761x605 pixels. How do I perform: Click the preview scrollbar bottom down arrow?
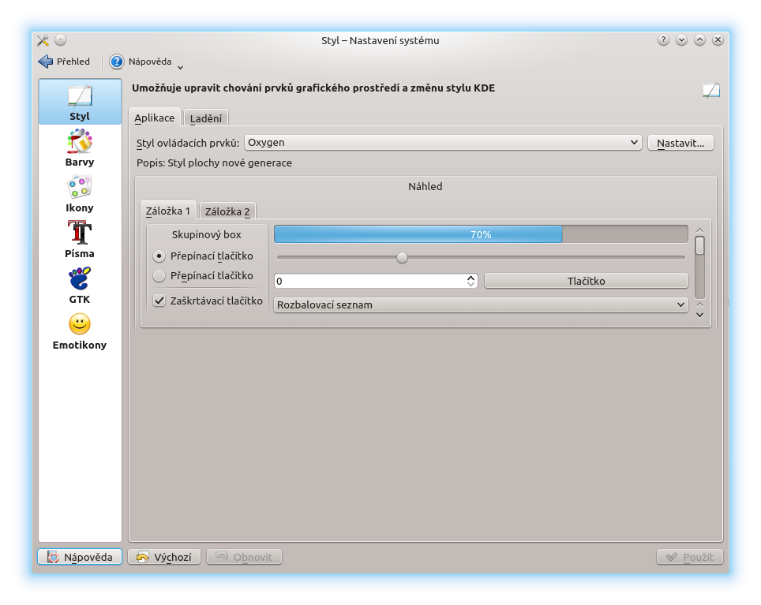[x=700, y=315]
